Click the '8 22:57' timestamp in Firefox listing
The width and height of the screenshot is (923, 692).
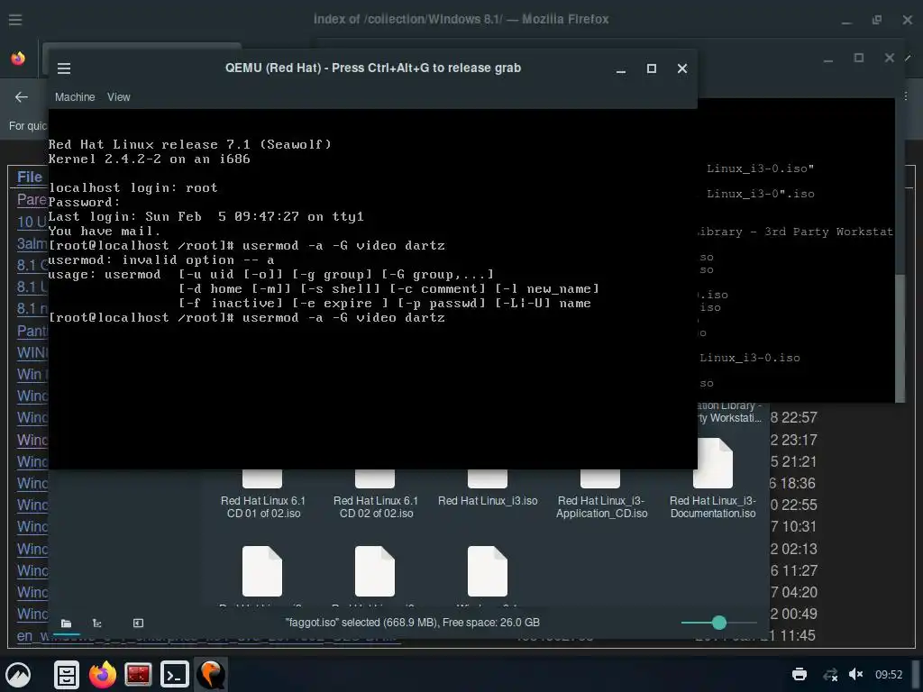(x=793, y=418)
